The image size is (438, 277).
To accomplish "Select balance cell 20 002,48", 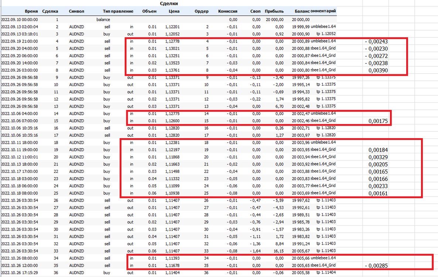I will pos(301,106).
